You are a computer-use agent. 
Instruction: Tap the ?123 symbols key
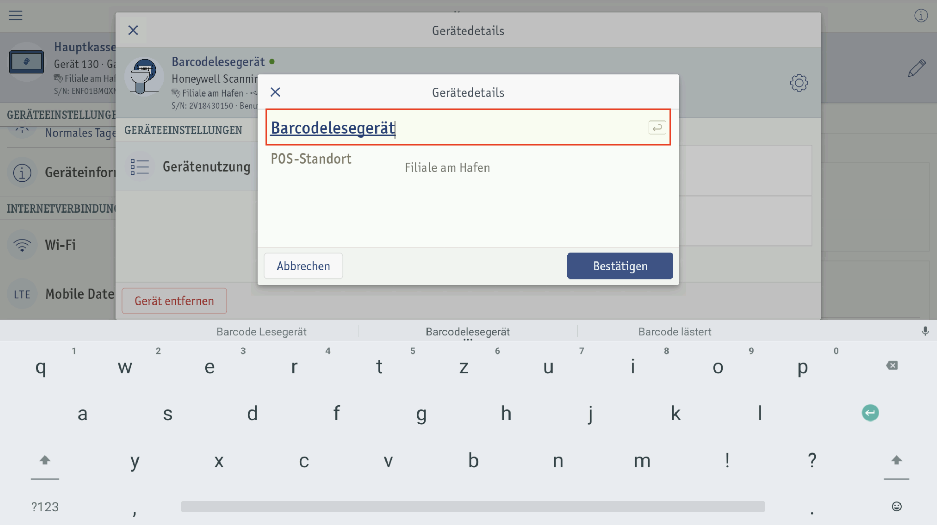[45, 507]
